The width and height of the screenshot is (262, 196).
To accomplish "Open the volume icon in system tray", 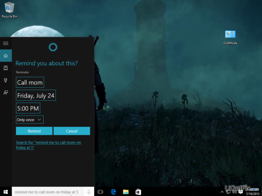I will [x=234, y=192].
